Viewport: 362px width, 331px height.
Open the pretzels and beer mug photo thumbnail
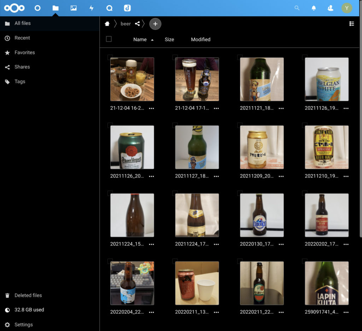(x=132, y=79)
